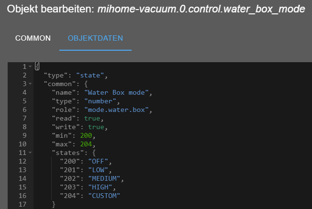312x209 pixels.
Task: Click the "LOW" state value on line 13
Action: [x=98, y=170]
